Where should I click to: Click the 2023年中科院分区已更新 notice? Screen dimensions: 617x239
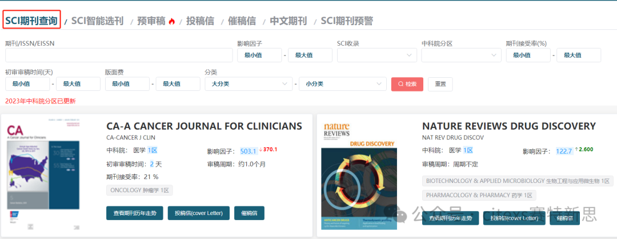[41, 101]
